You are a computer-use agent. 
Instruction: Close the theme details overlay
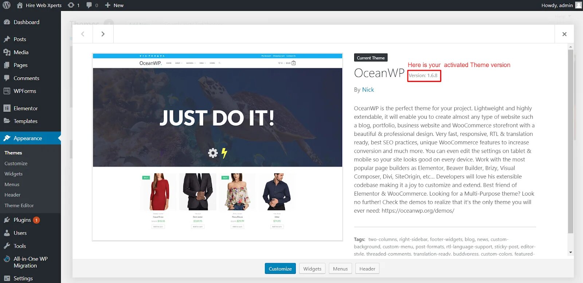[x=564, y=34]
